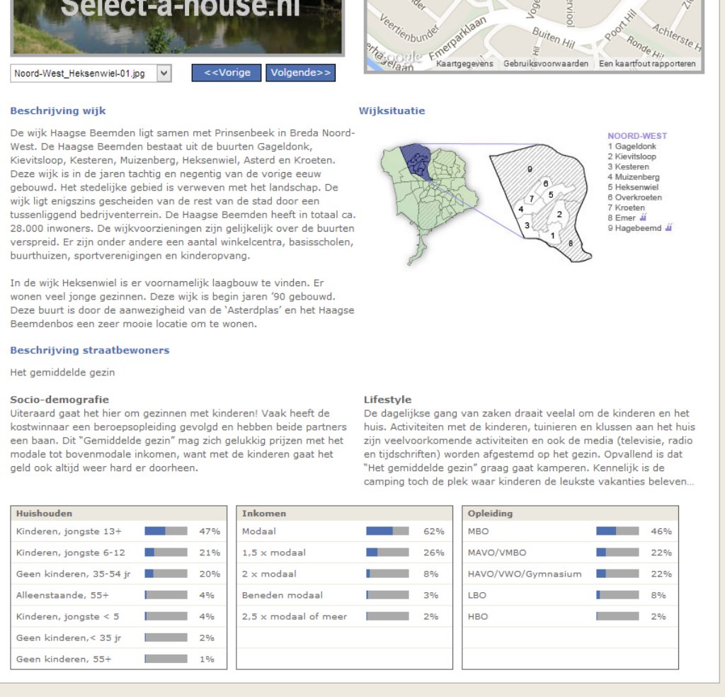Click the Modaal 62% income bar
This screenshot has width=725, height=697.
click(387, 531)
